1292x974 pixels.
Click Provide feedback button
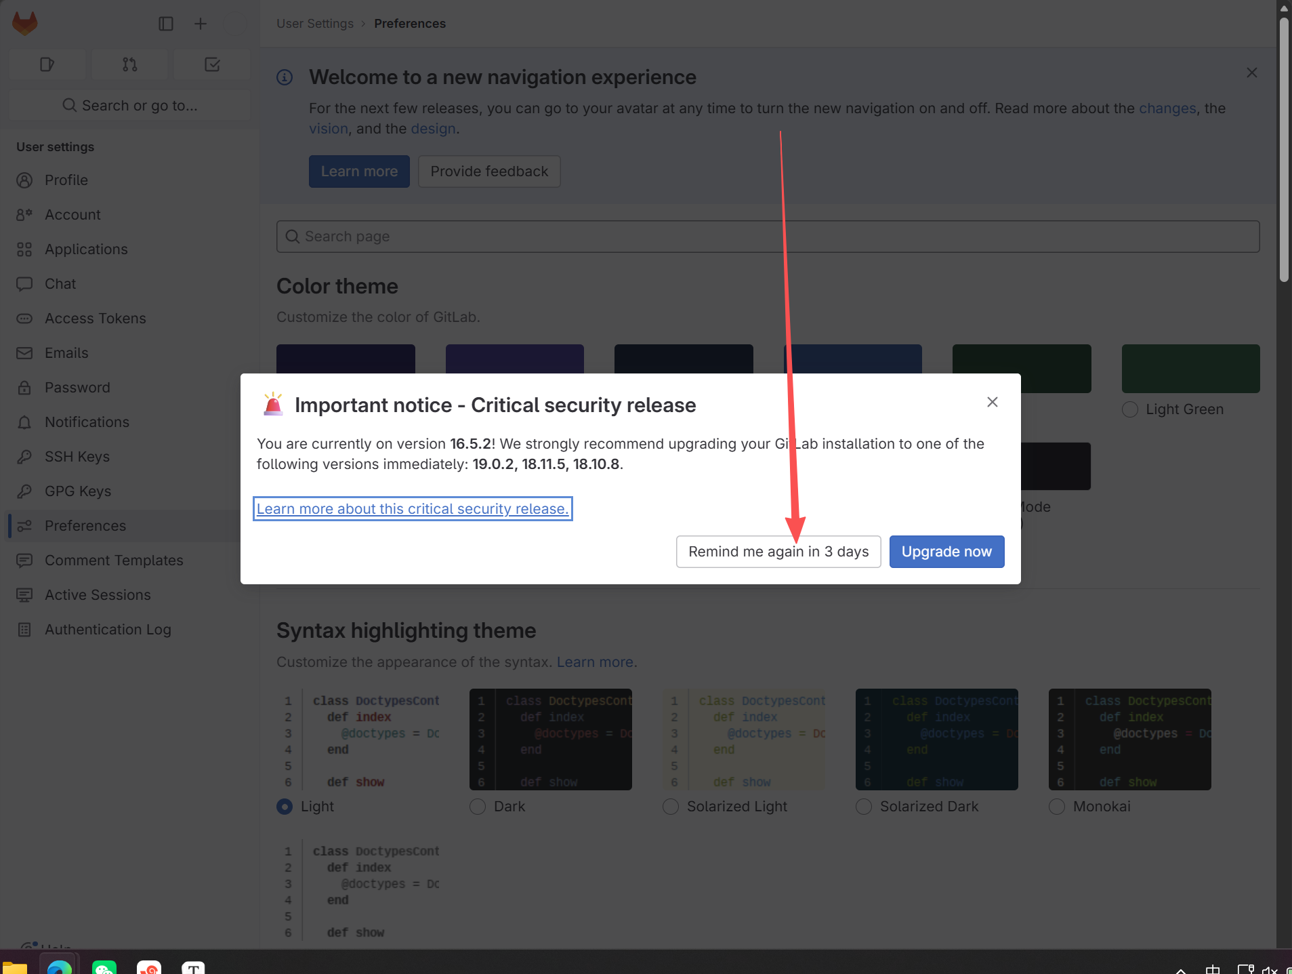(x=489, y=171)
